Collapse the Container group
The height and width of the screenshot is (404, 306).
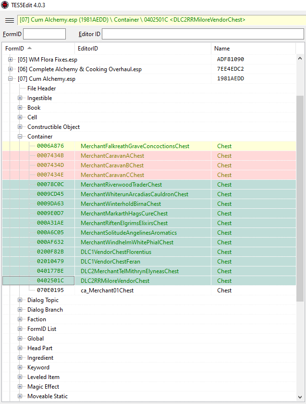click(20, 137)
